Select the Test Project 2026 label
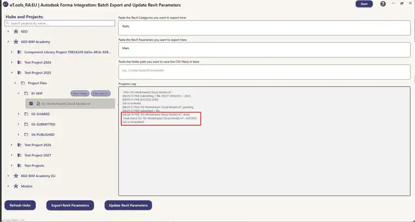 coord(38,145)
